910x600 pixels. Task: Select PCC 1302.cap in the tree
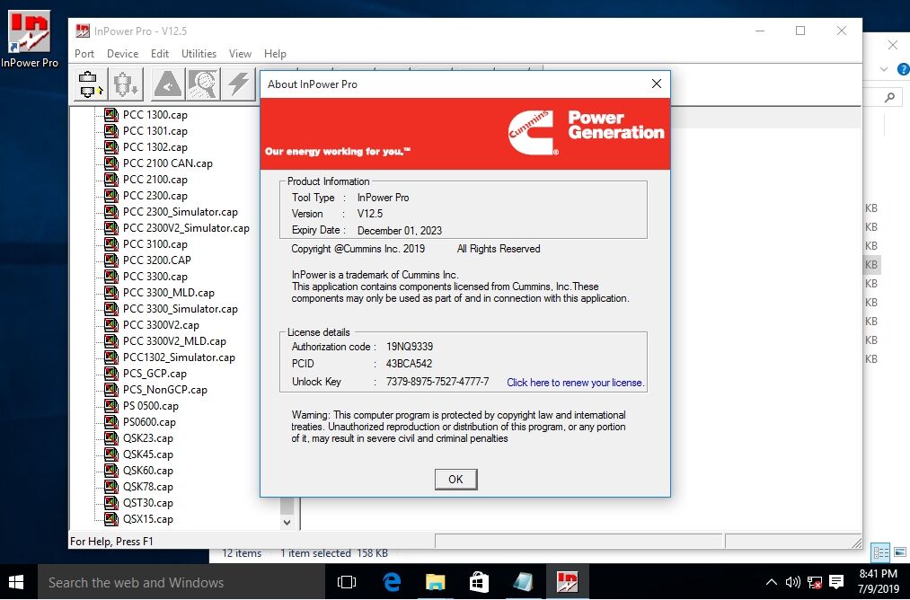155,146
